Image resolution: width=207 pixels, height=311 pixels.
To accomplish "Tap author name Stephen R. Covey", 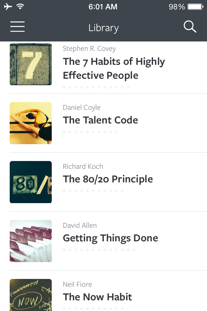I will [x=89, y=49].
